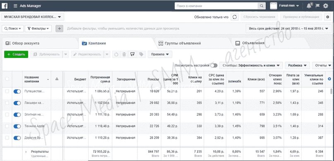This screenshot has width=334, height=161.
Task: Click Сбросить черновики button
Action: point(259,17)
